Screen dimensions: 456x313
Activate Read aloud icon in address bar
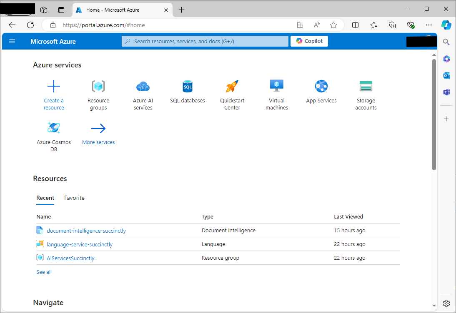click(317, 25)
